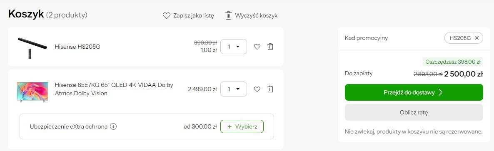
Task: Click the Oblicz ratę button
Action: pyautogui.click(x=414, y=112)
